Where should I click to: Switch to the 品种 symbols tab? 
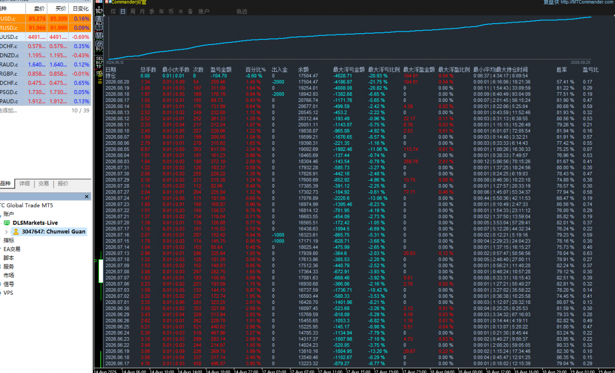click(5, 184)
